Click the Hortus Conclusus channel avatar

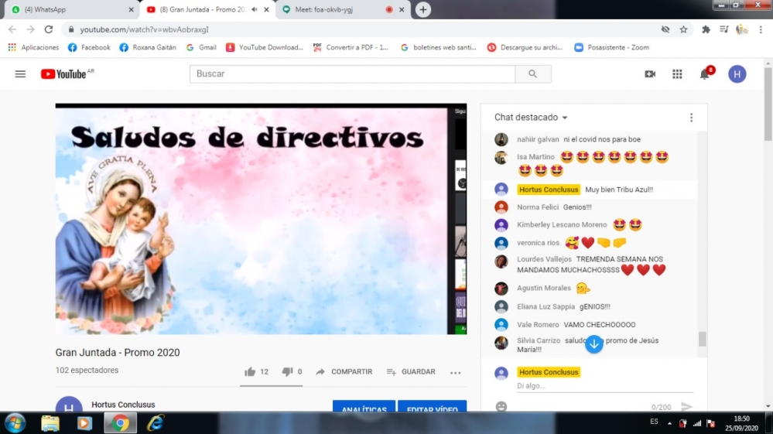69,405
